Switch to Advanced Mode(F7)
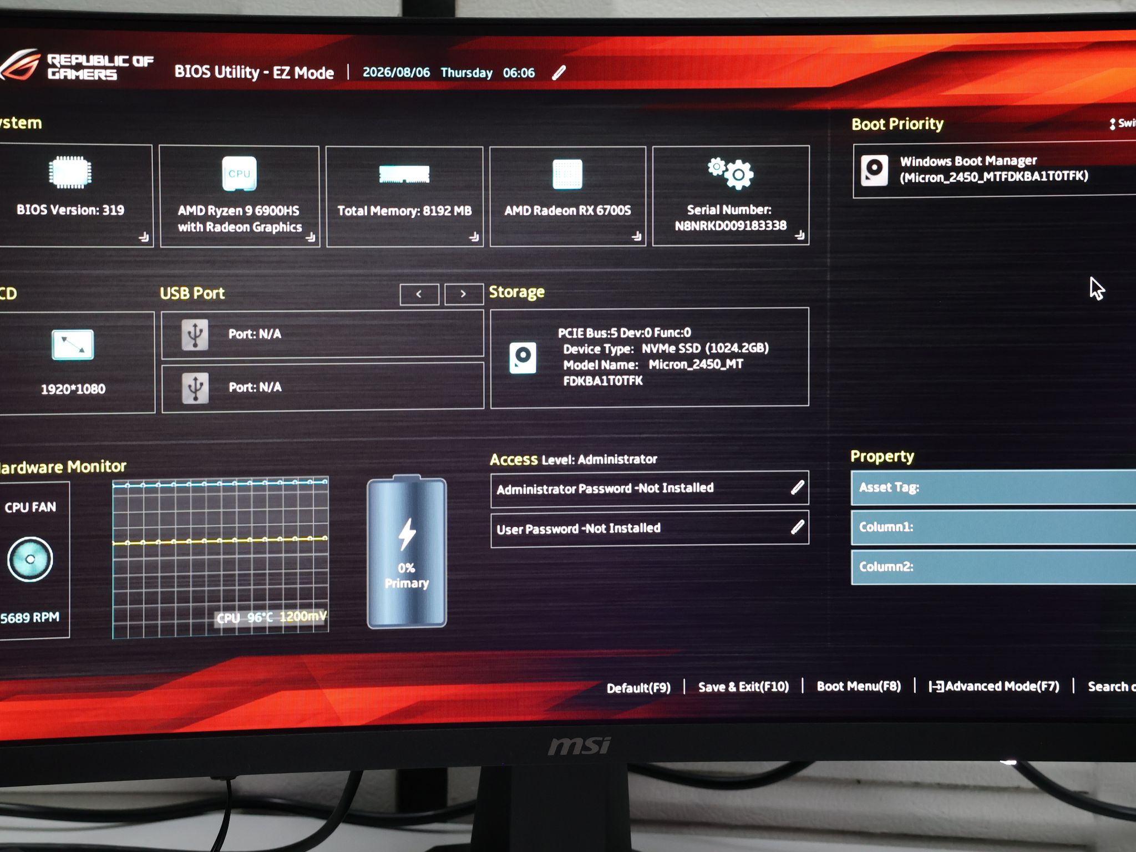The image size is (1136, 852). coord(994,686)
